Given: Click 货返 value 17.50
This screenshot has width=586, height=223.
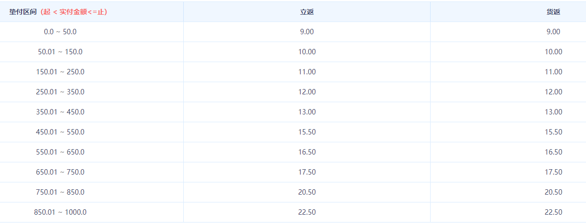Looking at the screenshot, I should [x=553, y=172].
